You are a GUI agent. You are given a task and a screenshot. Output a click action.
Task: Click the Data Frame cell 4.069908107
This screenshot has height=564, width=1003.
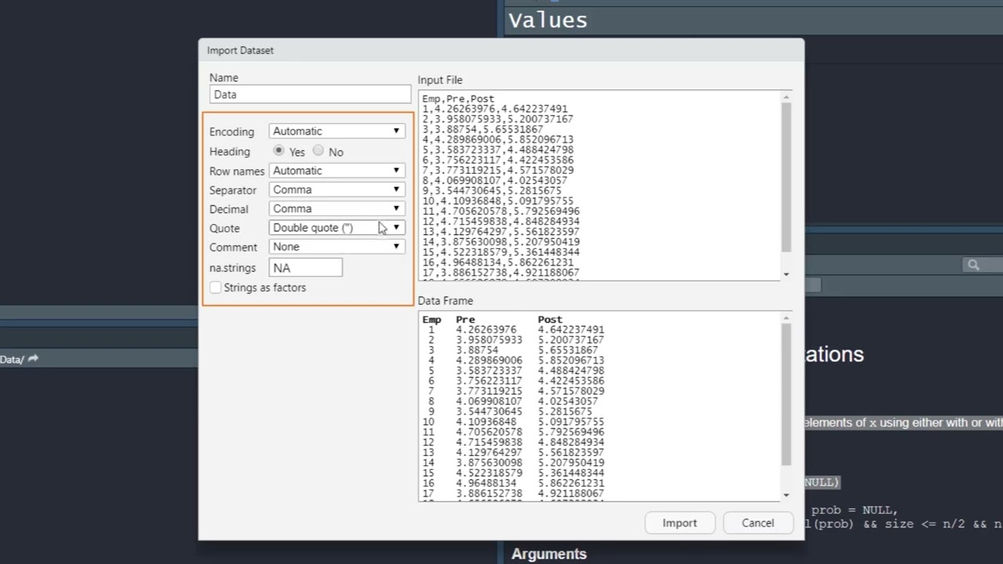click(489, 401)
